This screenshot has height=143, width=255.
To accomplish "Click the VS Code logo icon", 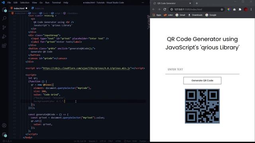I will pos(3,2).
